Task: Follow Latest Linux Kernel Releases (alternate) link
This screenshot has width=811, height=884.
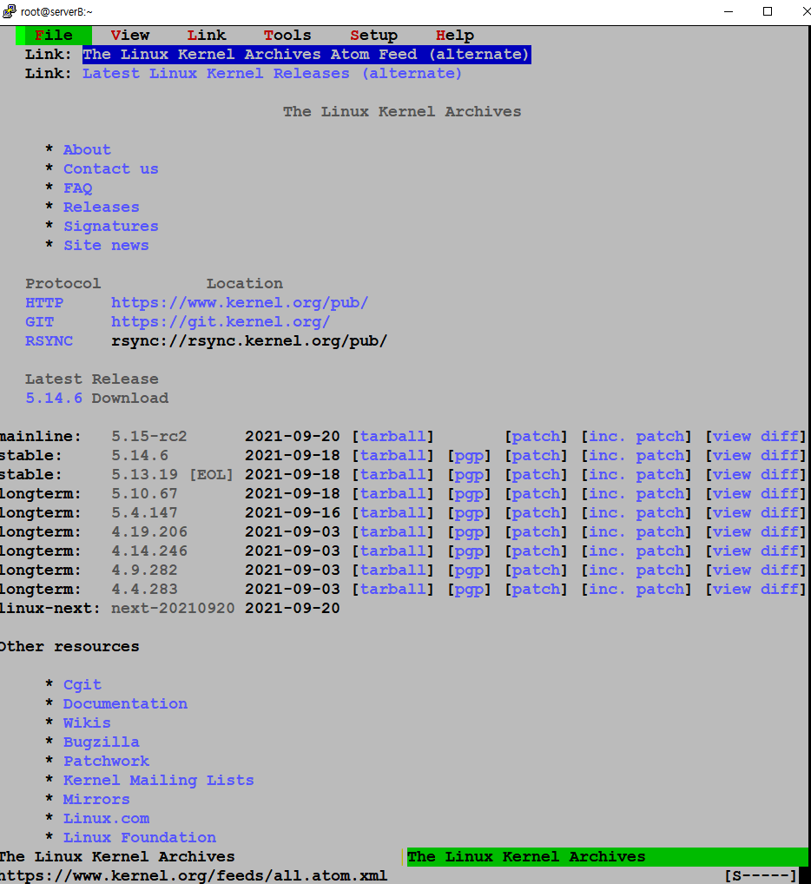Action: pos(272,73)
